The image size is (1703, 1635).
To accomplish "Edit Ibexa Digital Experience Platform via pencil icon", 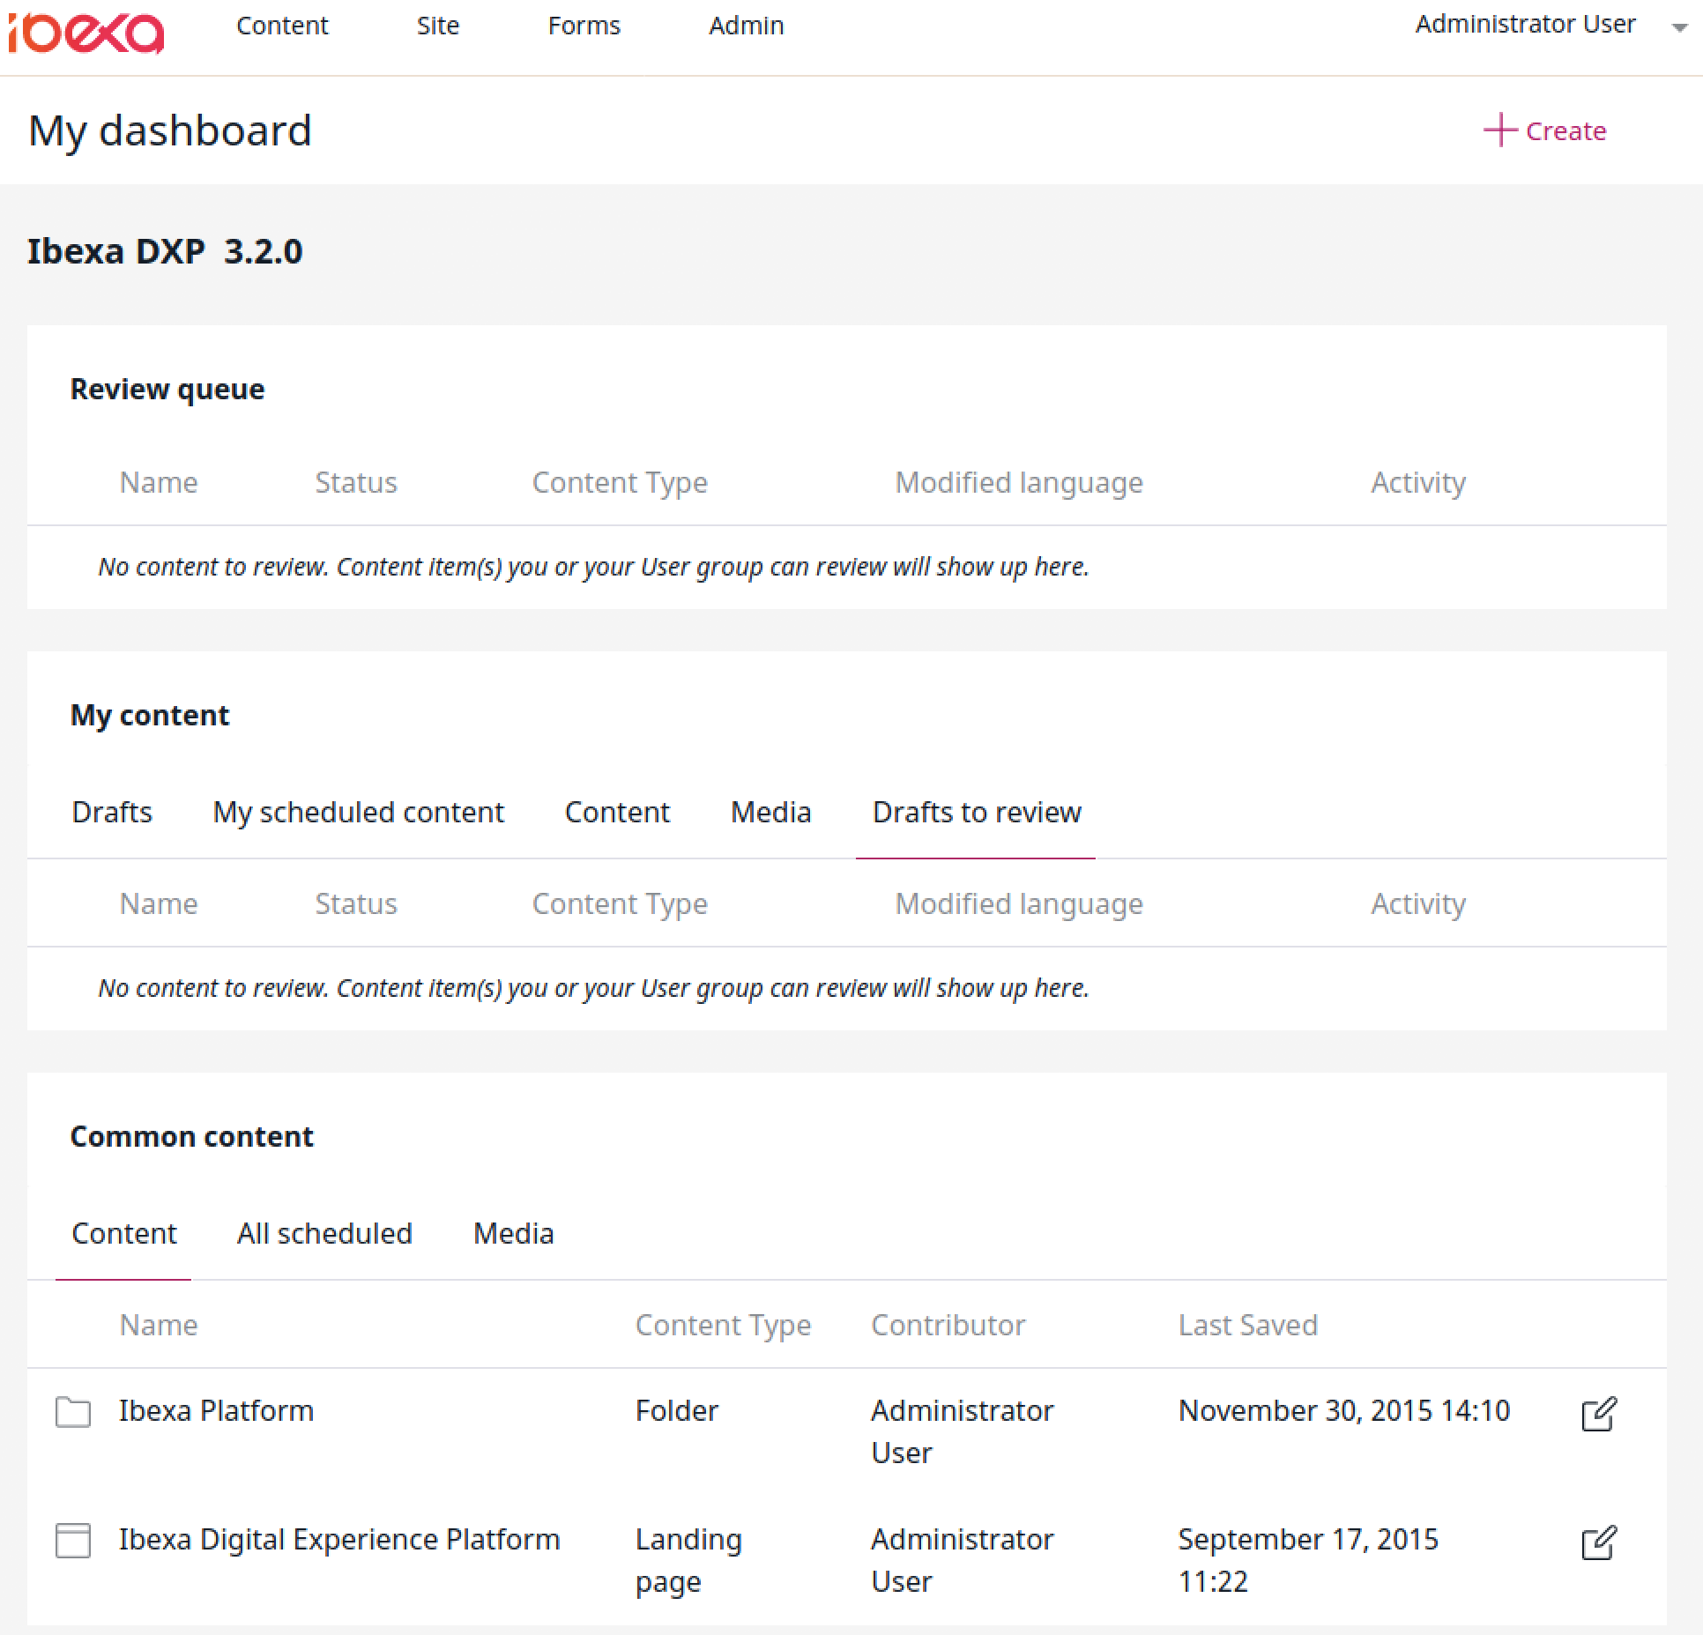I will 1598,1542.
